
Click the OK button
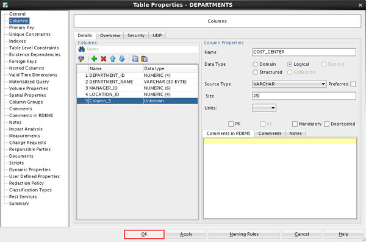click(144, 234)
